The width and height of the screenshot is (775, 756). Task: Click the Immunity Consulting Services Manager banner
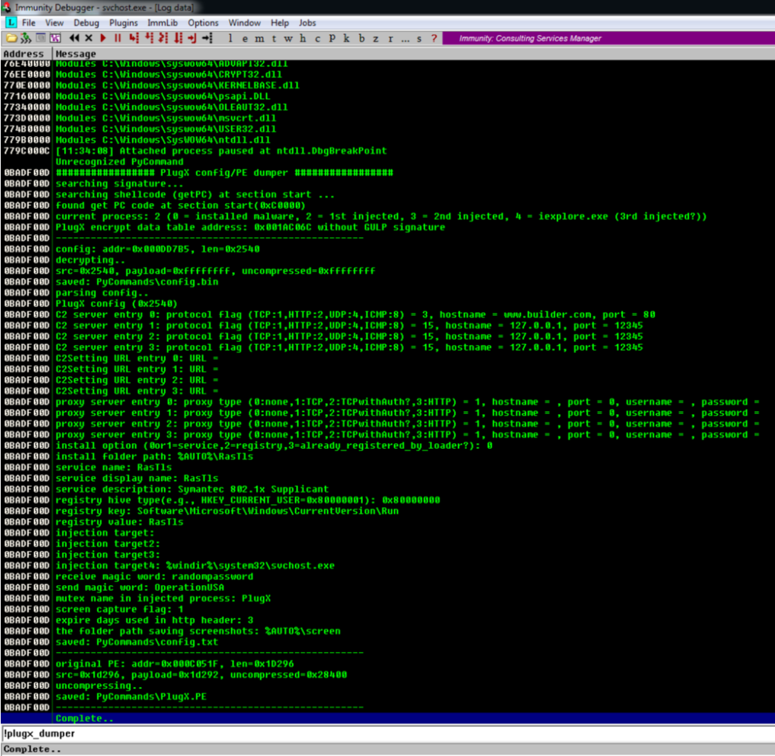(x=607, y=38)
